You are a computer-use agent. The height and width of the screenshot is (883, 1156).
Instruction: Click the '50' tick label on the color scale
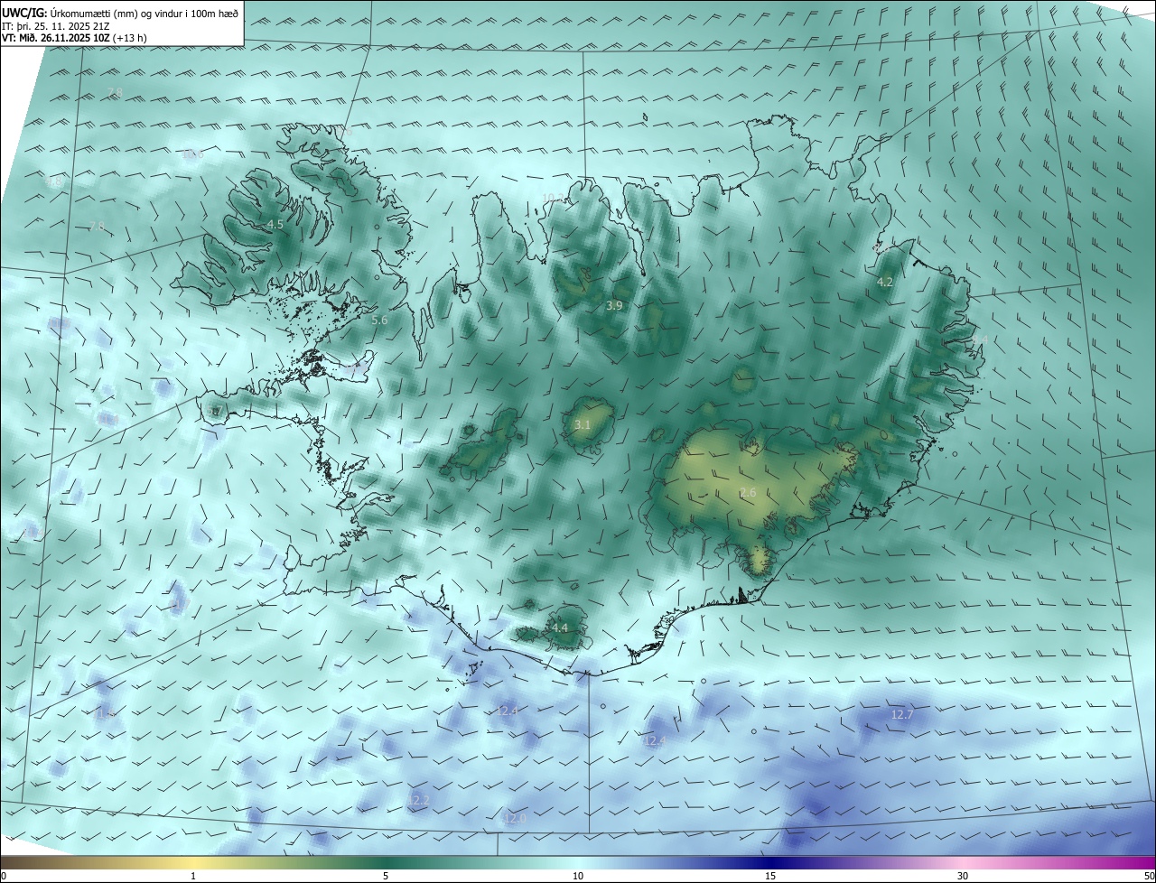point(1149,876)
